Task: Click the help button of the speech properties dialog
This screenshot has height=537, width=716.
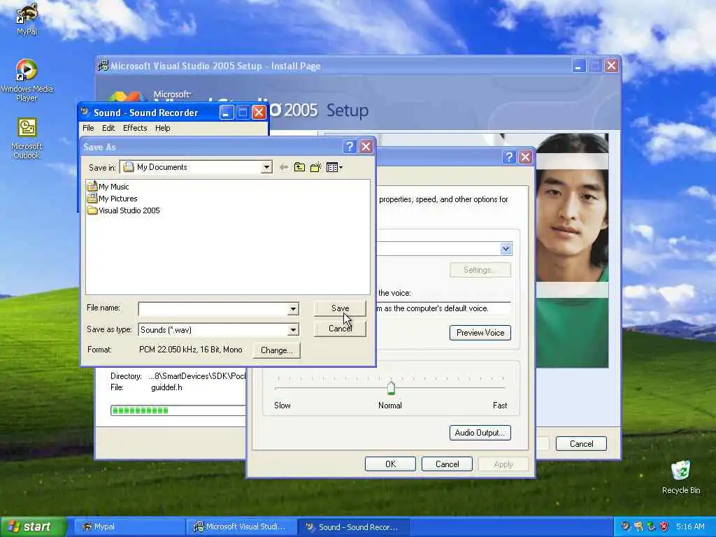Action: [509, 157]
